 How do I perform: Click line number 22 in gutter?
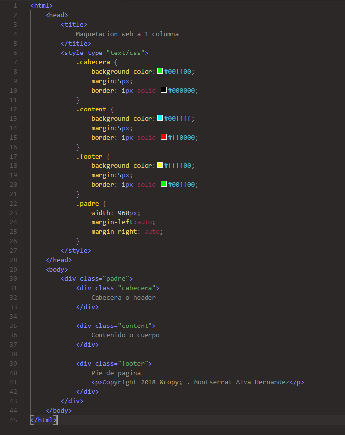(13, 203)
